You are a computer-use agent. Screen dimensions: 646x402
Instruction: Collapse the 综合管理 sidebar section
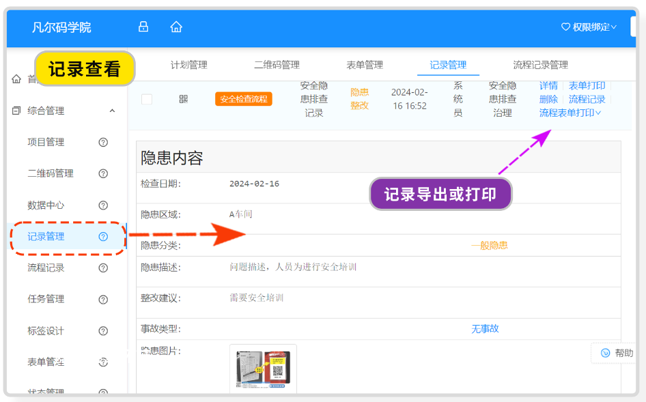click(x=113, y=110)
